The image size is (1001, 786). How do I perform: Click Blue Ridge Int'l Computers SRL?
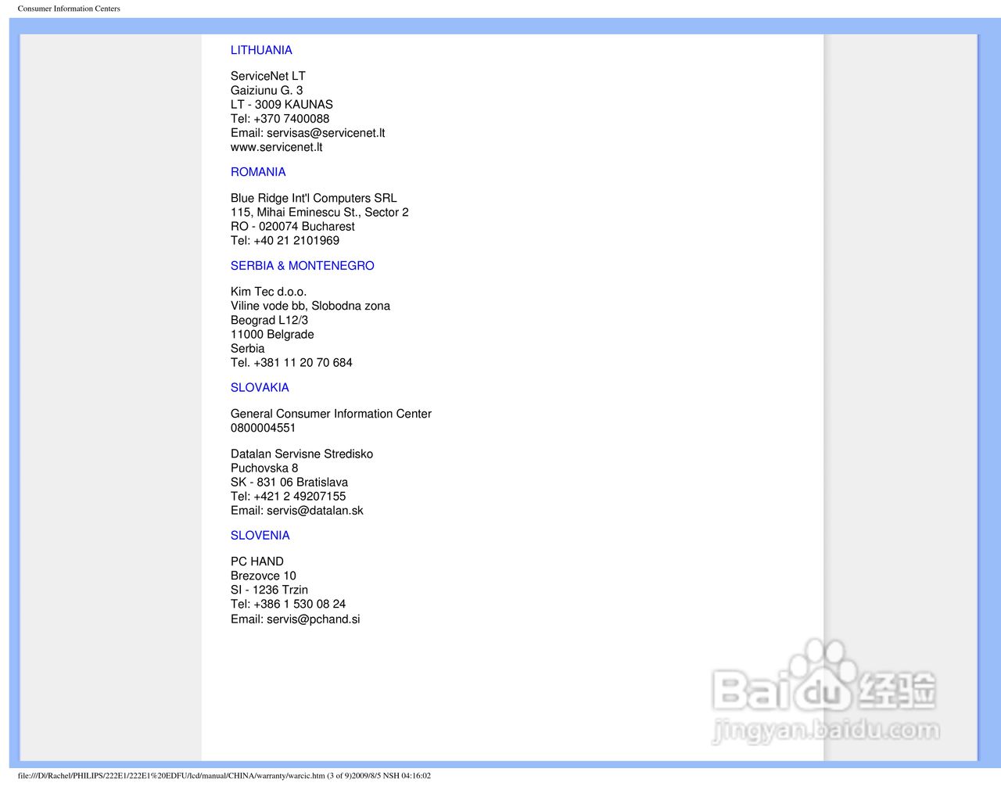[x=314, y=199]
